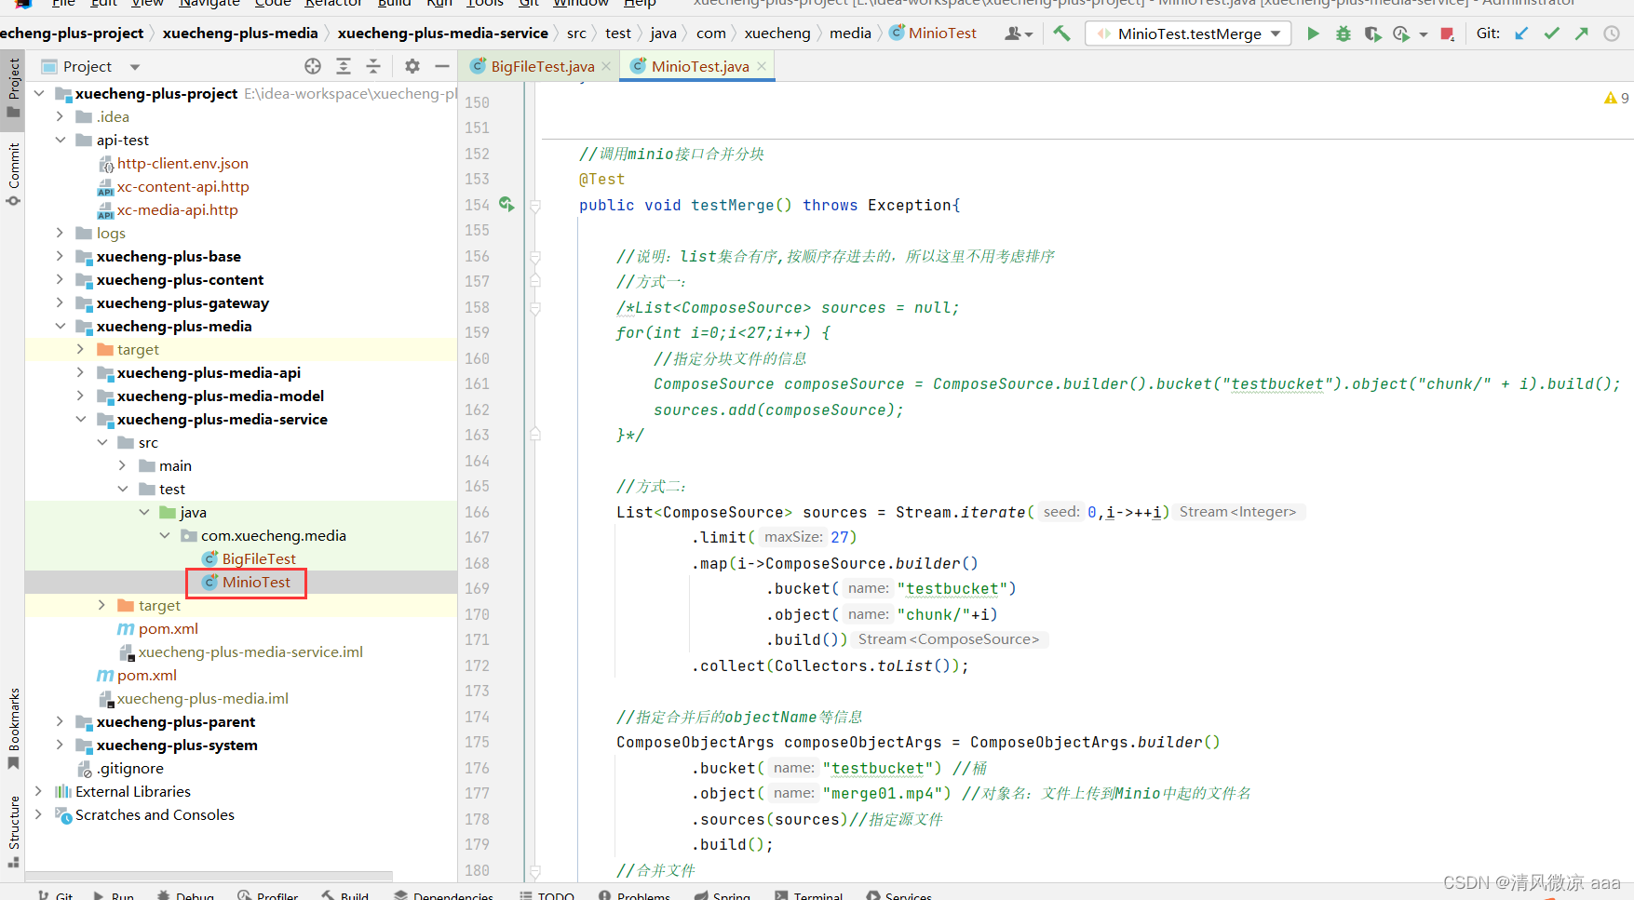The height and width of the screenshot is (900, 1634).
Task: Open the Spring tool window
Action: [x=722, y=895]
